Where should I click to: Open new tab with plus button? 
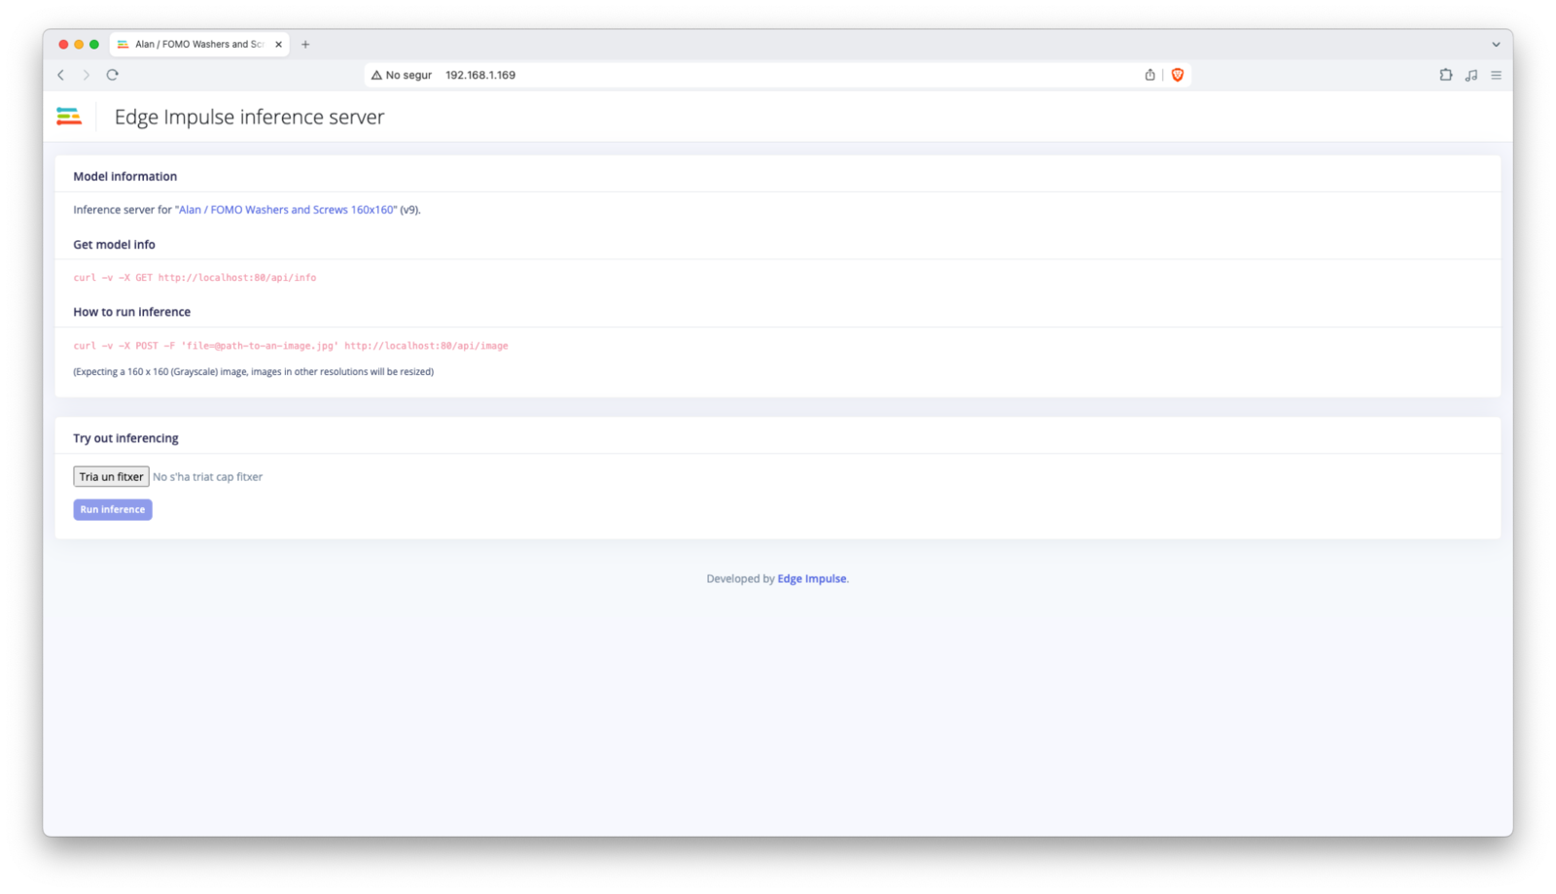click(x=305, y=44)
